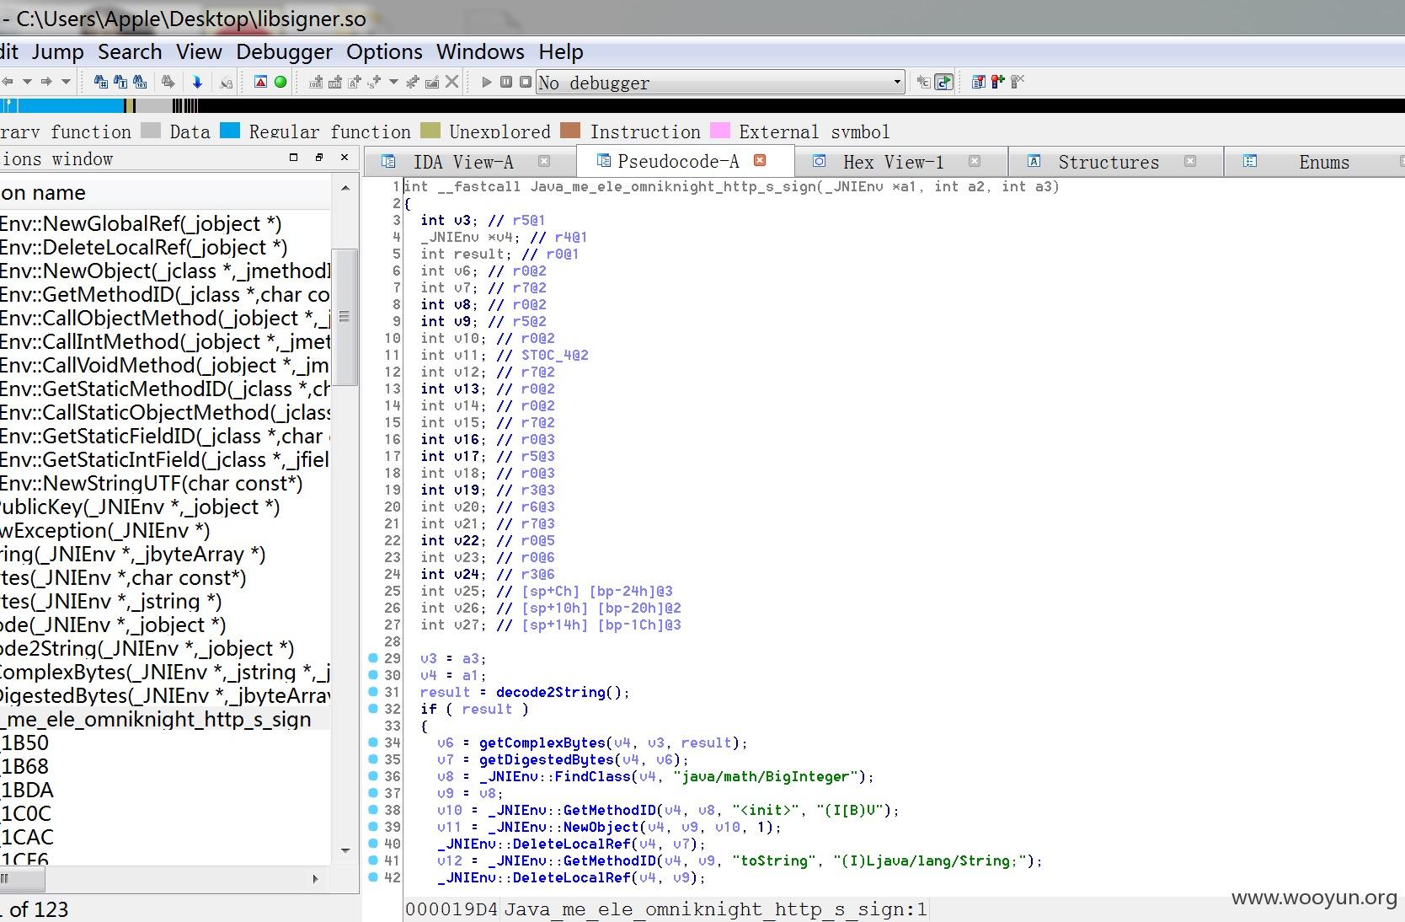Open the View menu
1405x922 pixels.
(x=199, y=52)
